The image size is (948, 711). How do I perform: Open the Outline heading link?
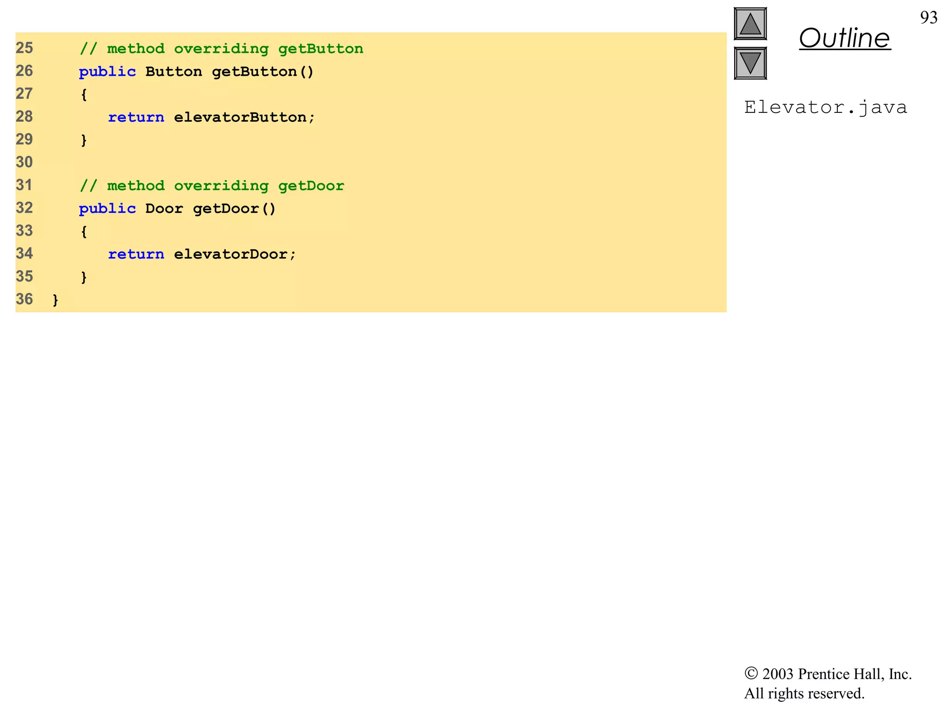click(844, 38)
